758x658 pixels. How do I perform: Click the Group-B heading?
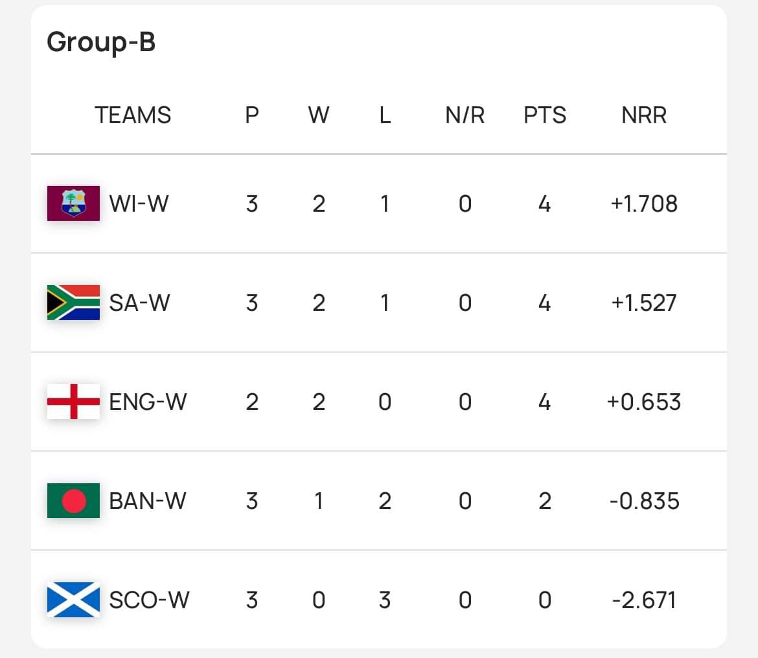tap(101, 42)
